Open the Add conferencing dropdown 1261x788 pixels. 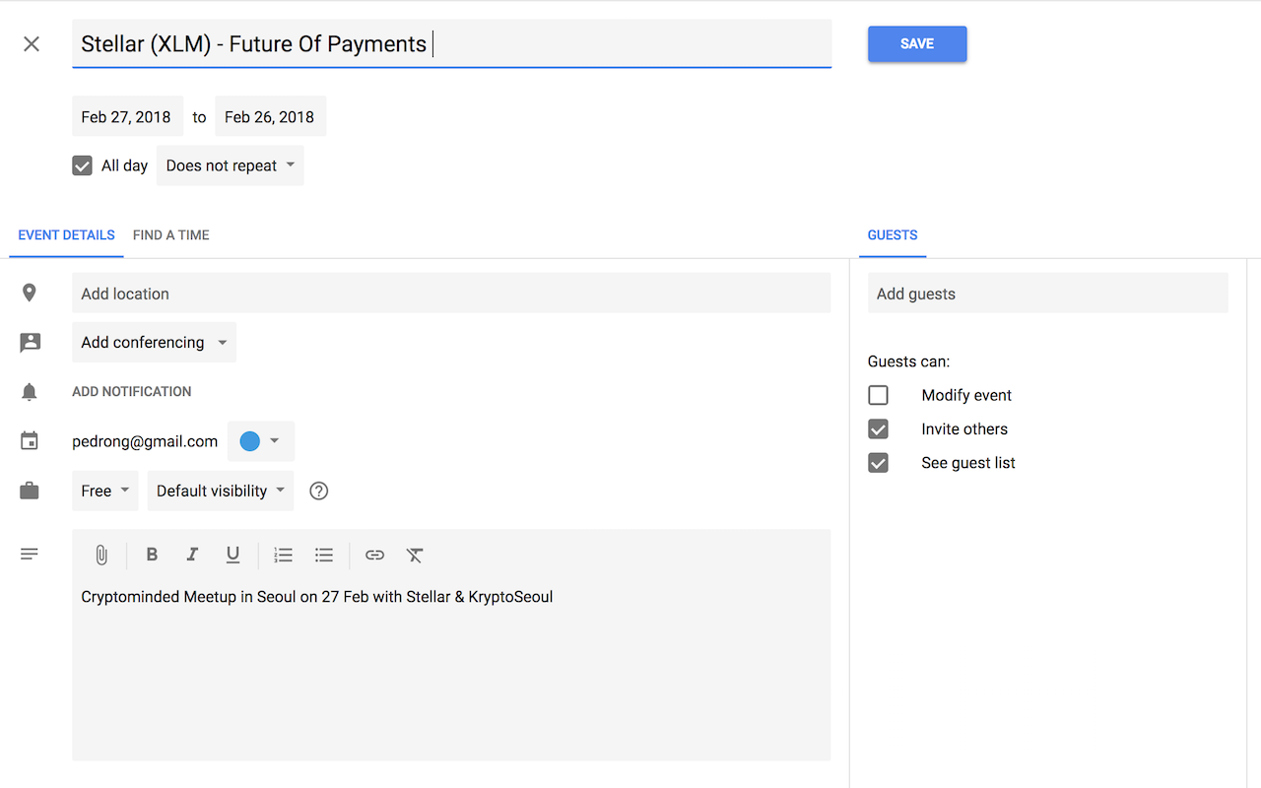(x=154, y=342)
